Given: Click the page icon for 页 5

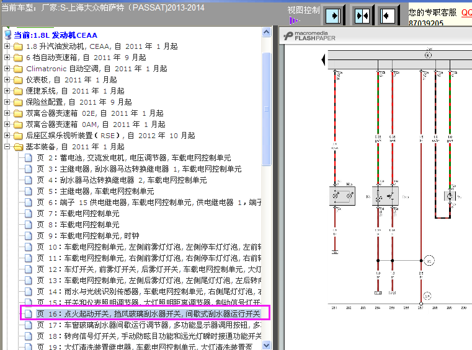Looking at the screenshot, I should click(29, 191).
